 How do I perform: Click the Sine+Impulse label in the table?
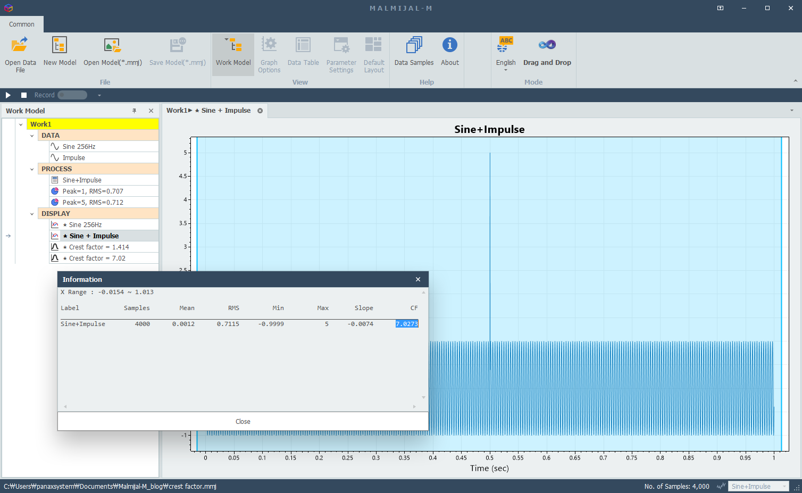pos(83,324)
